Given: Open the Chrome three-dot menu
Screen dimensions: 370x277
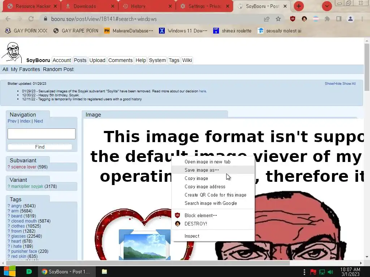Looking at the screenshot, I should pos(362,19).
